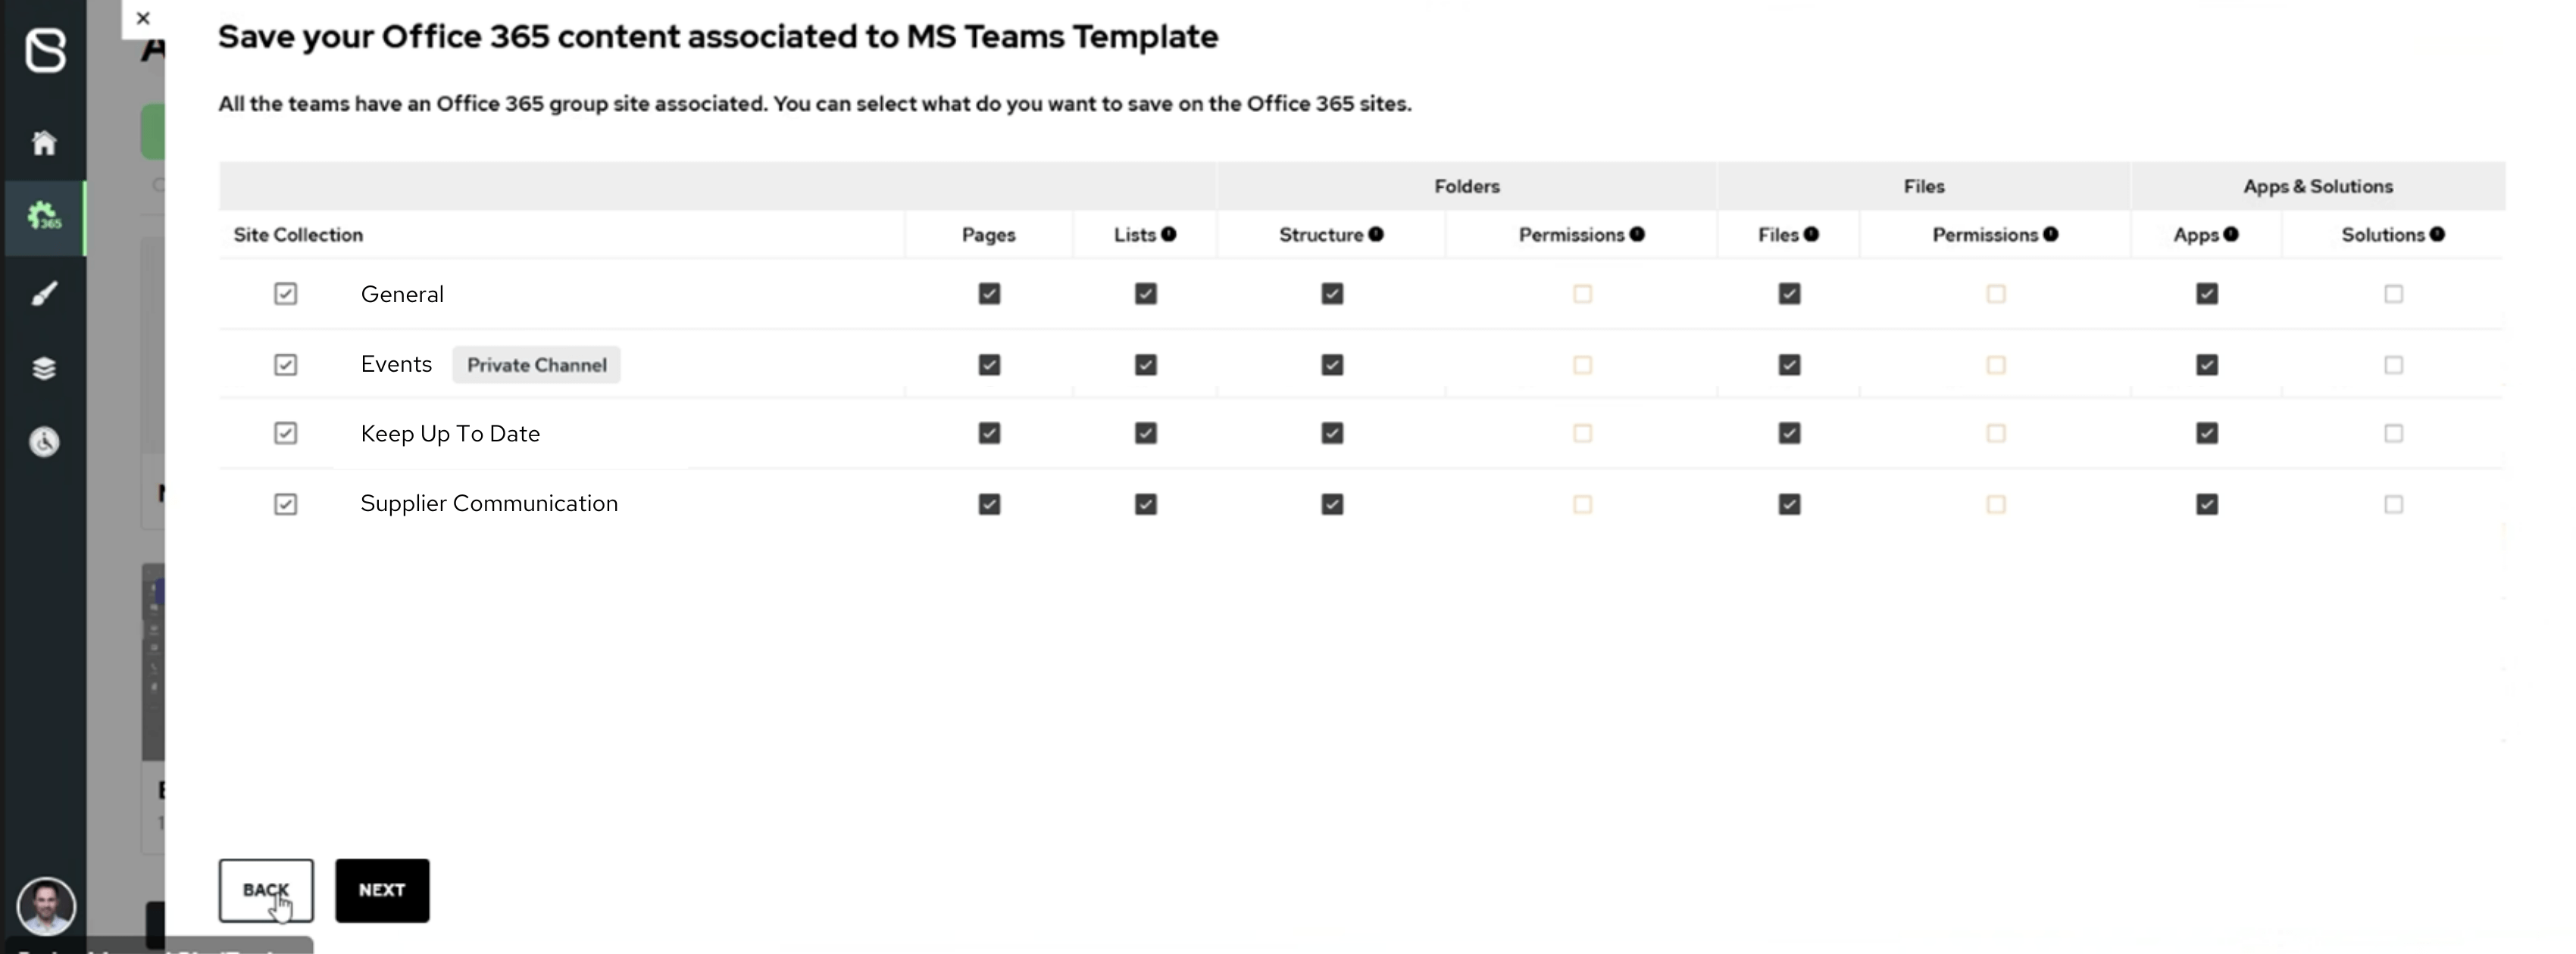This screenshot has width=2576, height=954.
Task: Uncheck Apps for General
Action: pos(2207,294)
